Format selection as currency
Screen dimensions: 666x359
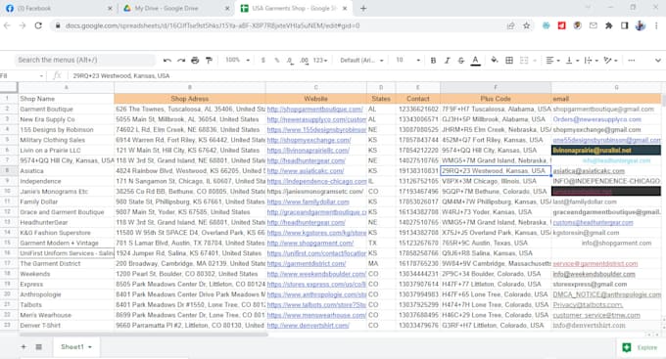tap(262, 61)
